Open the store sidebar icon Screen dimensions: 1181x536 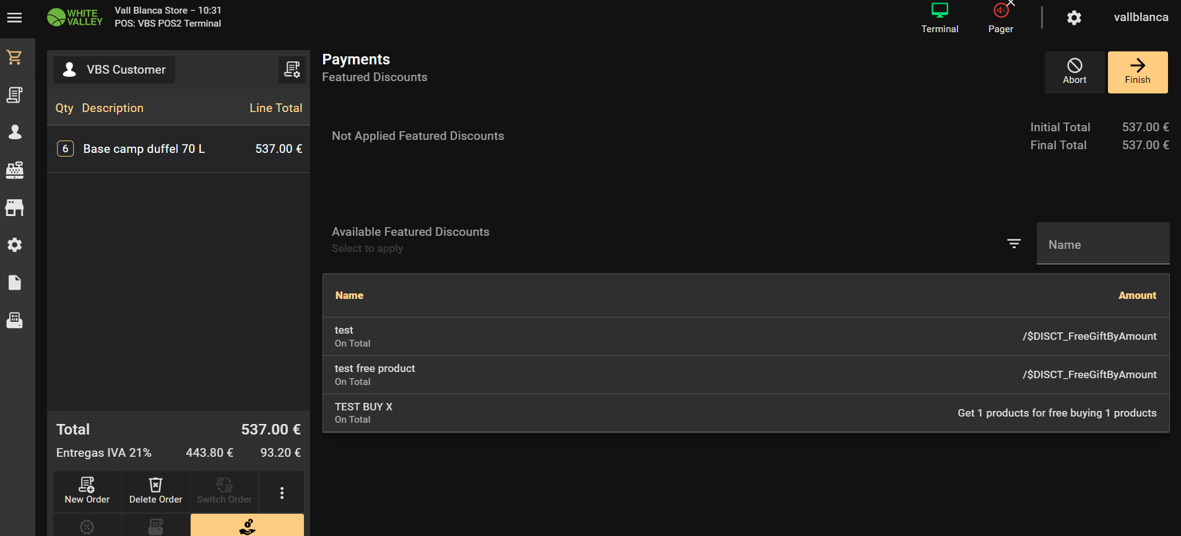14,207
